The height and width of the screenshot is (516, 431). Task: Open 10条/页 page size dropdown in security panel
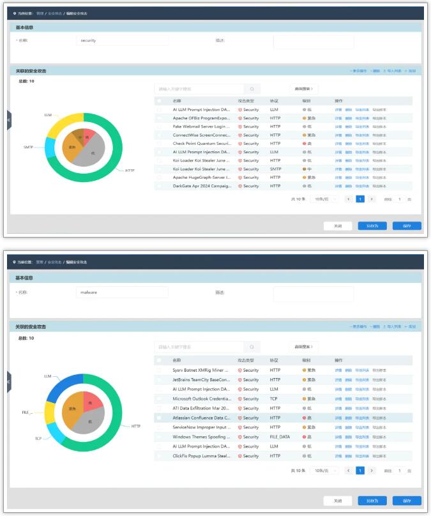[321, 199]
